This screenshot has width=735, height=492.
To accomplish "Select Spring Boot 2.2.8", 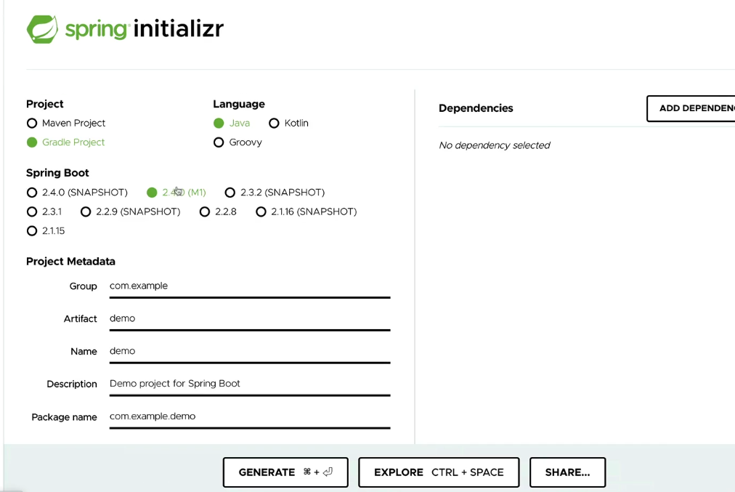I will pos(204,212).
